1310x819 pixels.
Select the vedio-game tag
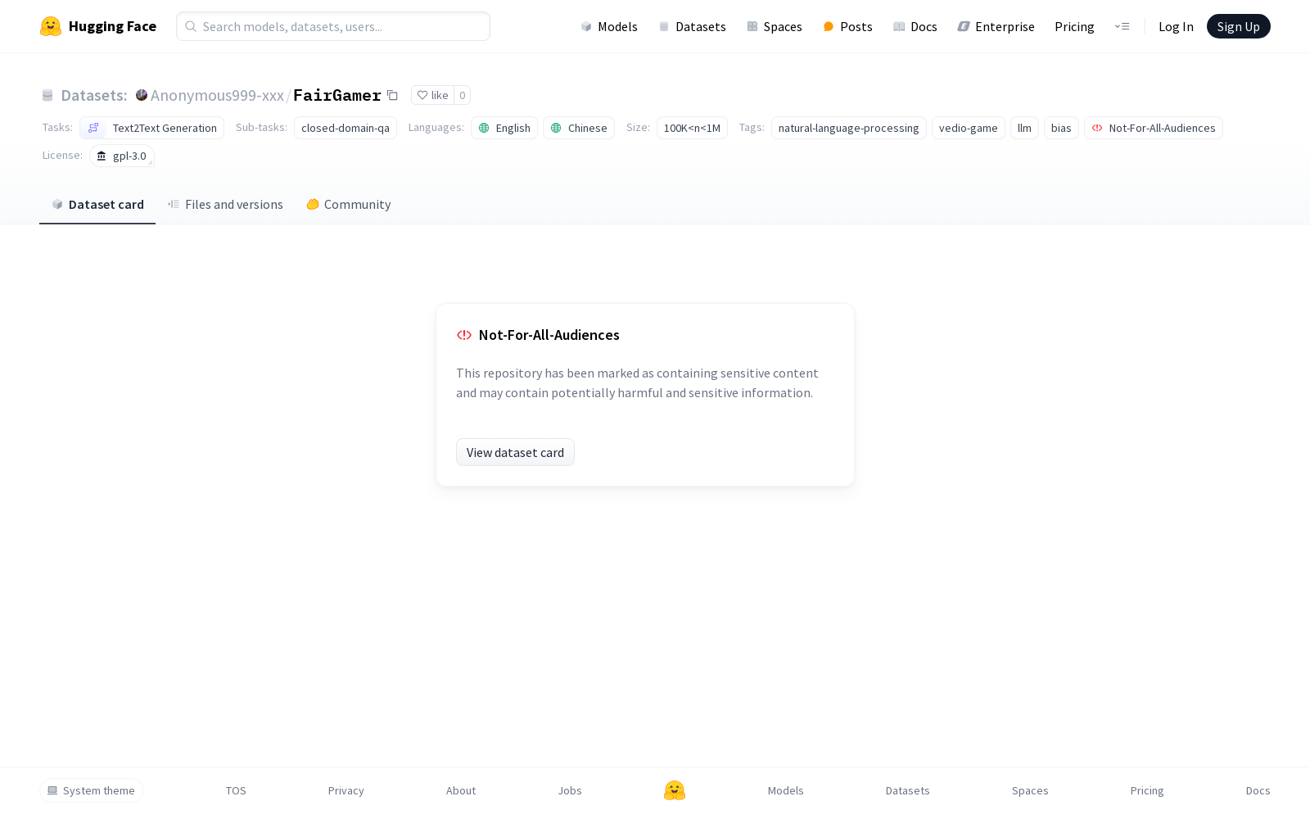point(969,128)
